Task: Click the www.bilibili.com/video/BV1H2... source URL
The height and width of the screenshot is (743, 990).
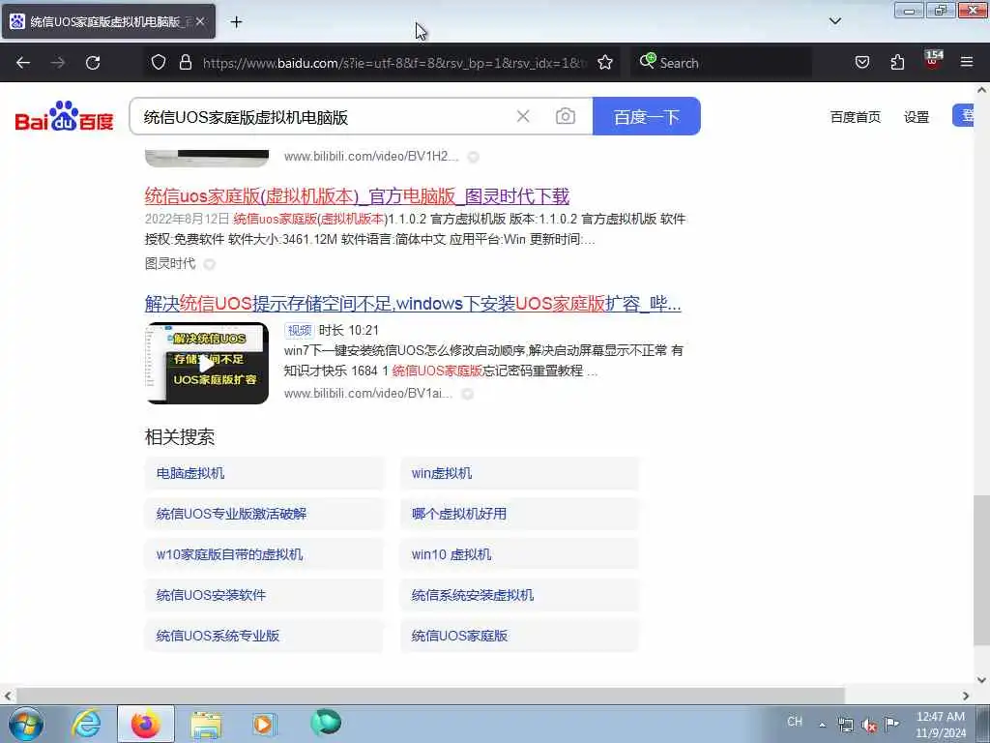Action: pyautogui.click(x=371, y=156)
